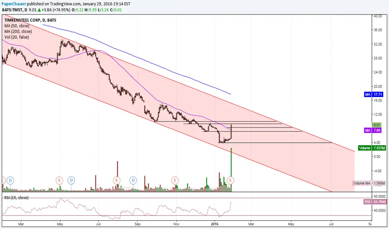Select the green 9.01 last price label
The image size is (389, 229).
[376, 125]
